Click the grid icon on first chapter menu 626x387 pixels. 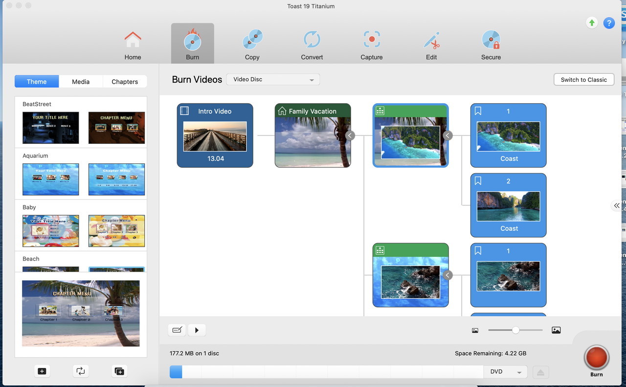tap(380, 111)
